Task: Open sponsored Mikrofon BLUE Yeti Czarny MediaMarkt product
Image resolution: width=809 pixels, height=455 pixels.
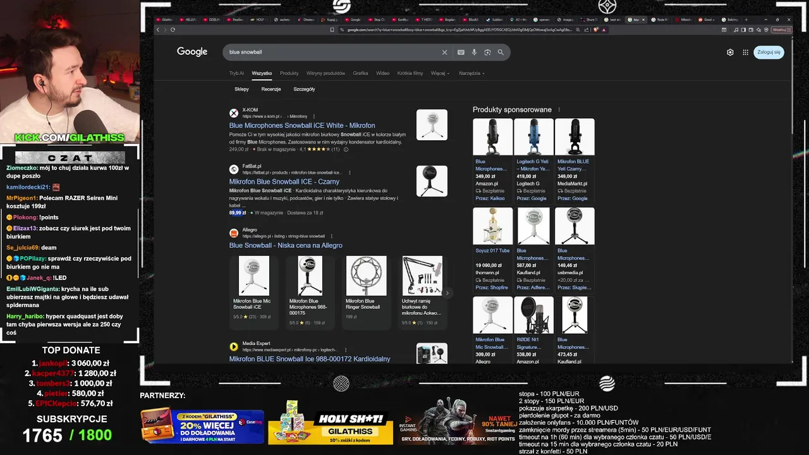Action: coord(575,160)
